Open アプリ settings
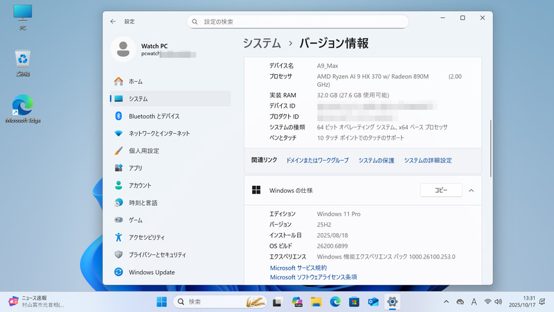 click(170, 168)
